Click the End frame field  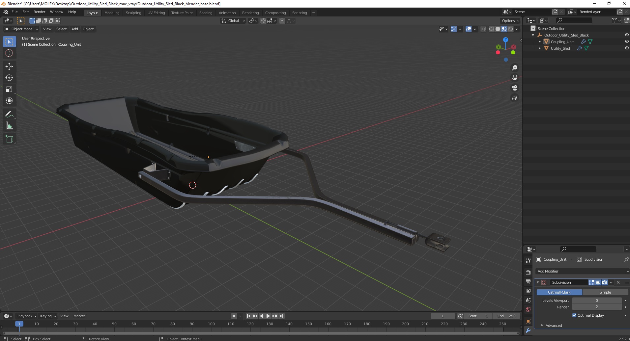pyautogui.click(x=507, y=316)
